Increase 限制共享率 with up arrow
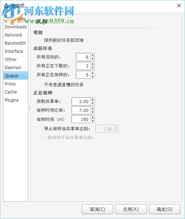 tap(92, 99)
